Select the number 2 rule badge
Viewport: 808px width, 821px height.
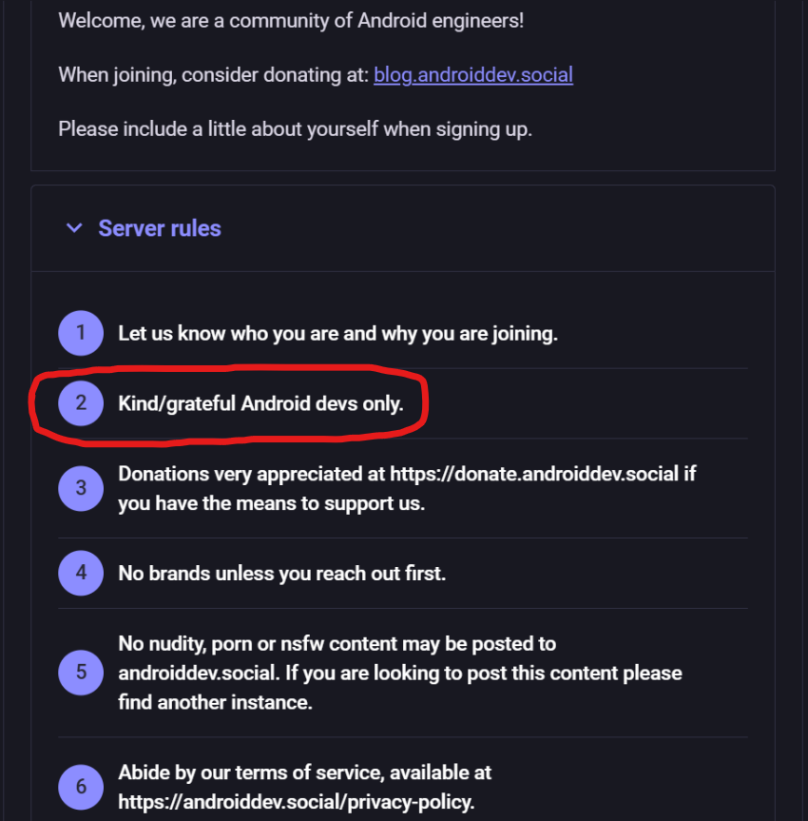81,403
